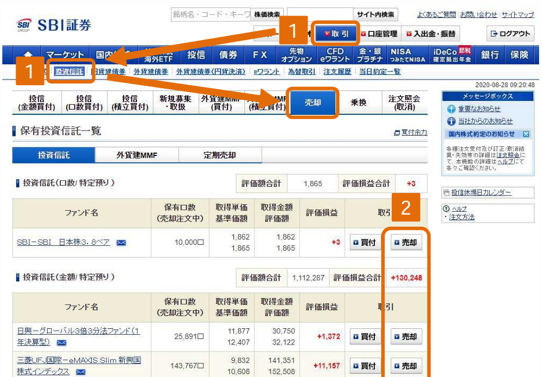The height and width of the screenshot is (377, 542).
Task: Switch to the 投信(金額買付) tab
Action: tap(37, 103)
